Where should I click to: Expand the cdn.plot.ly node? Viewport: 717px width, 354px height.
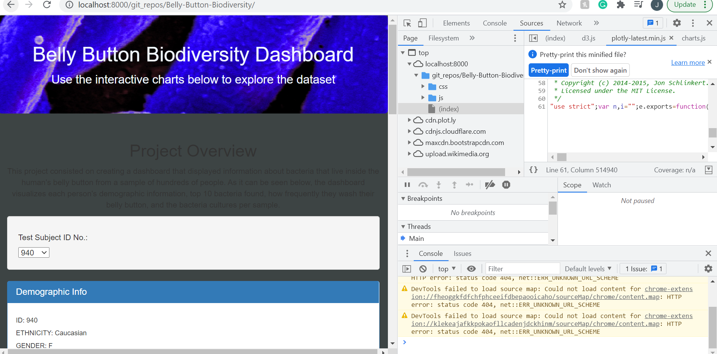pyautogui.click(x=409, y=120)
